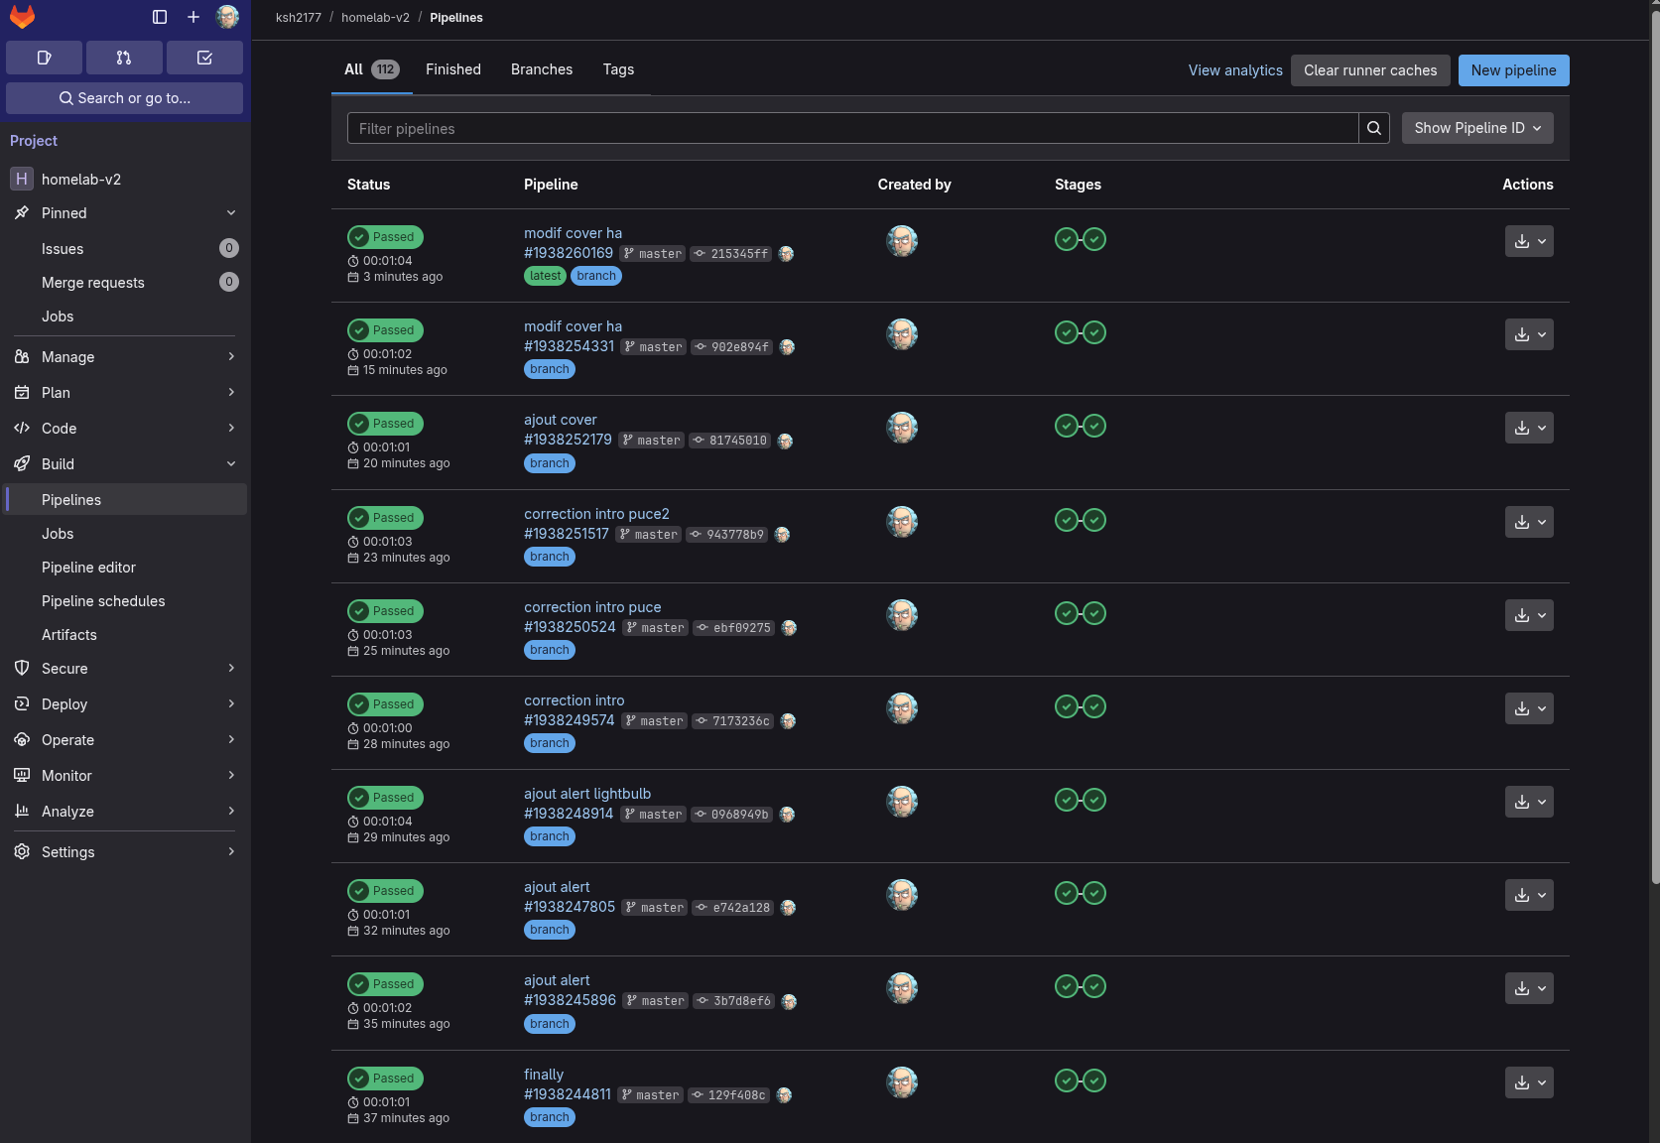Select the merge requests icon near the top
The height and width of the screenshot is (1143, 1660).
[x=124, y=58]
